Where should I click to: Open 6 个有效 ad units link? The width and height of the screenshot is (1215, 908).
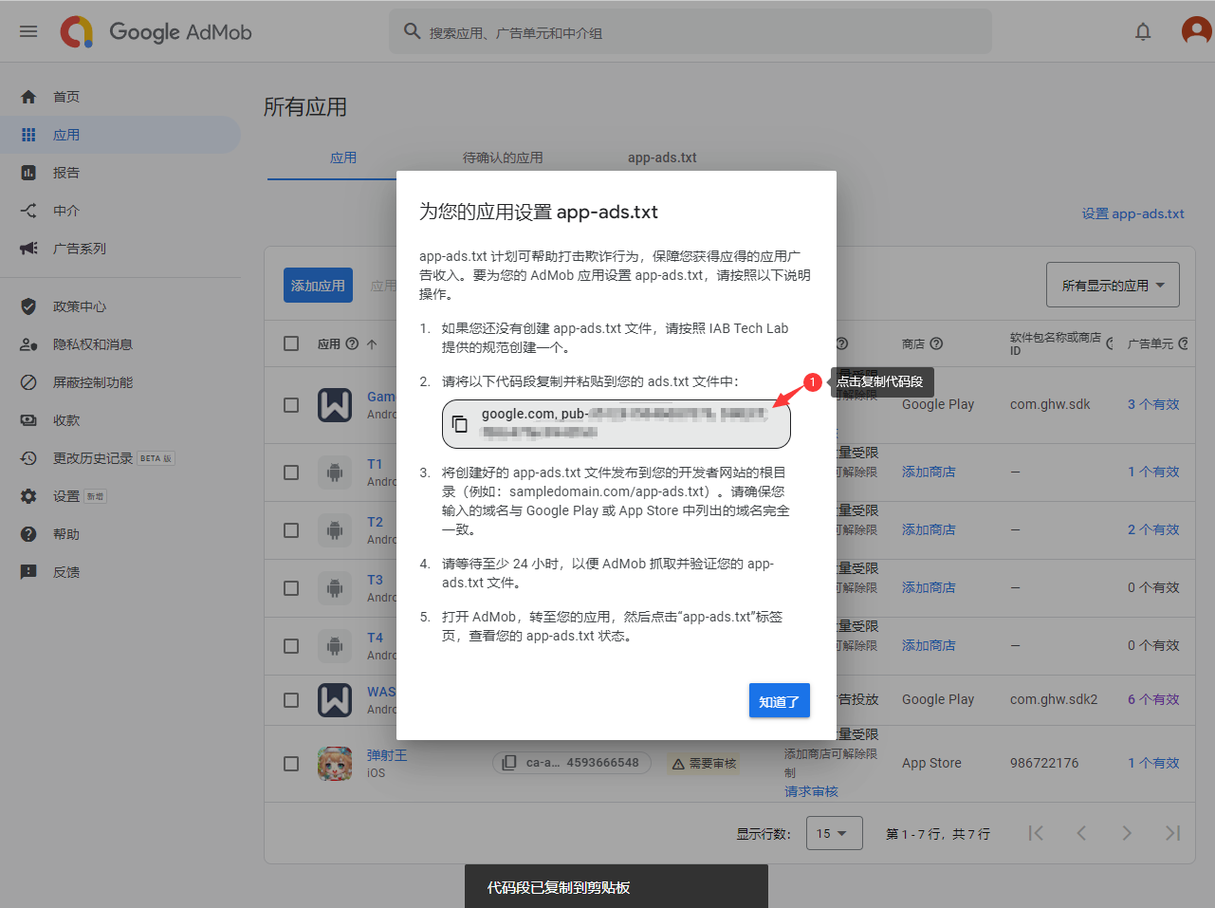(x=1153, y=699)
